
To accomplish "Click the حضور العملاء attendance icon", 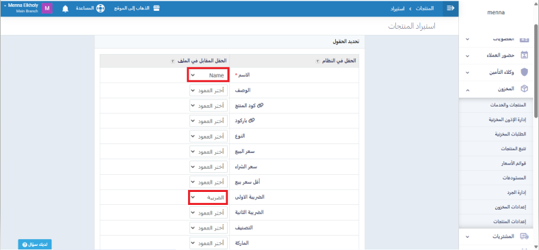I will tap(524, 55).
